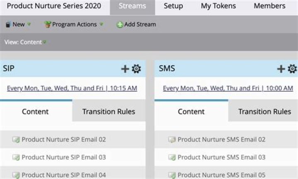Open the View: Content dropdown
Screen dimensions: 298x179
click(x=25, y=42)
